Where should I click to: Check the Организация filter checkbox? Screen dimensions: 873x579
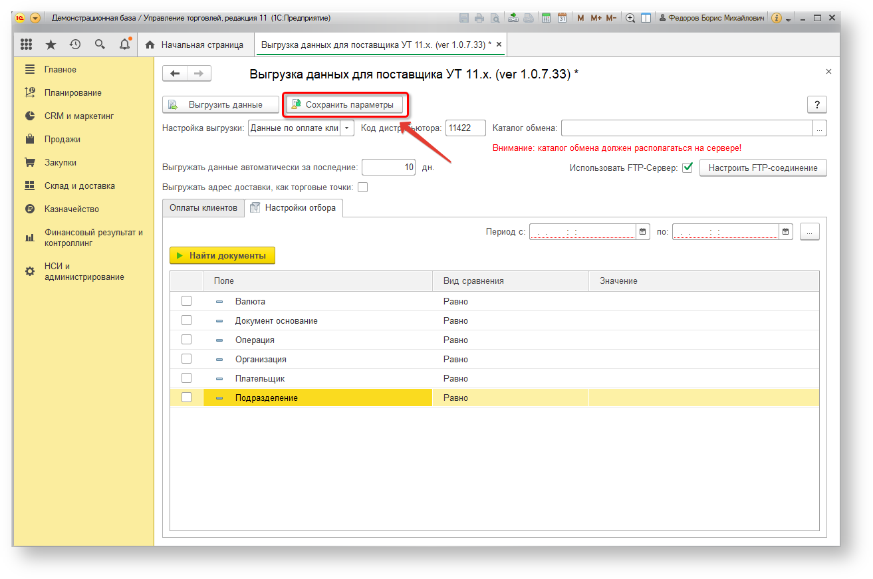click(186, 359)
